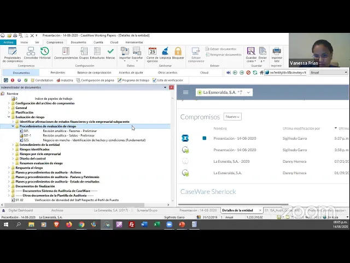Click the red stop icon in navigation bar
The image size is (350, 263).
click(x=248, y=72)
